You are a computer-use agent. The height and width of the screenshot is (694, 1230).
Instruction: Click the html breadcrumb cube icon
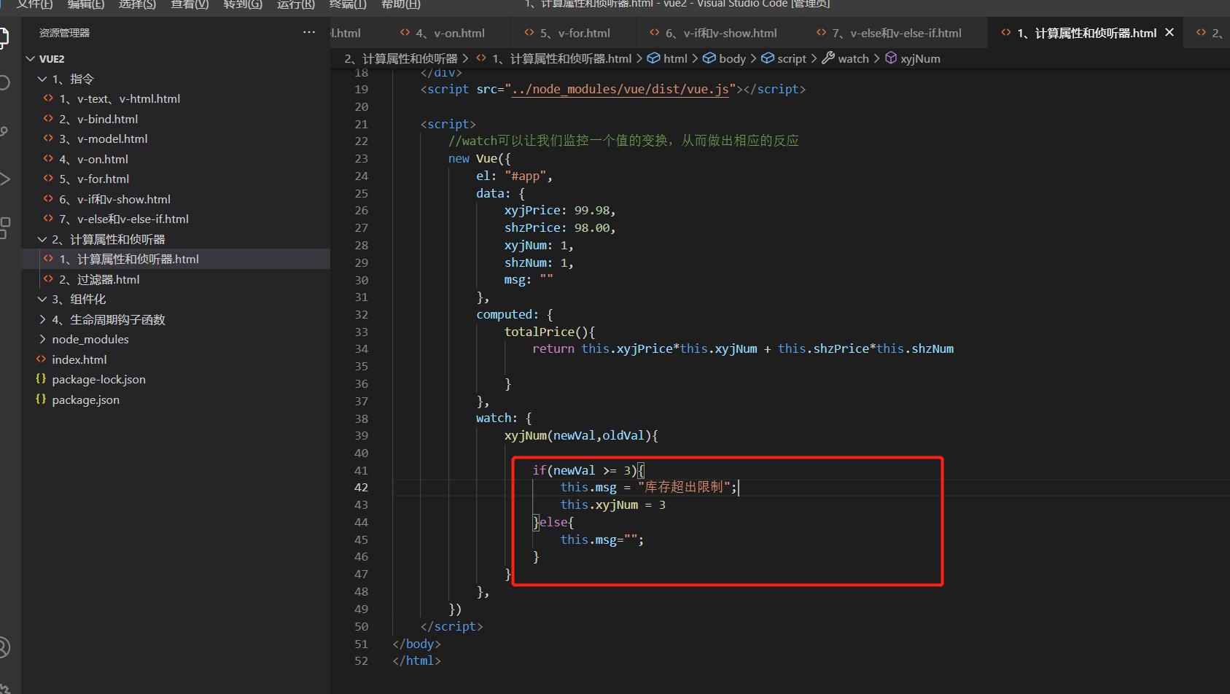[x=653, y=58]
